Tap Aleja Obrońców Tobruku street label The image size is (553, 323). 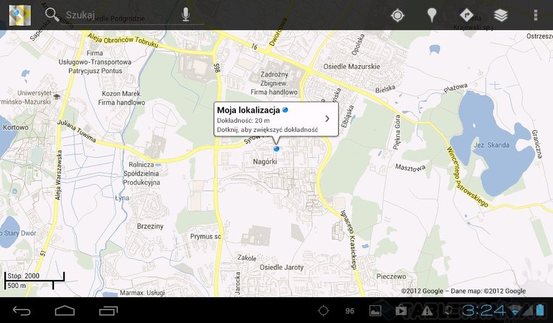(x=123, y=40)
